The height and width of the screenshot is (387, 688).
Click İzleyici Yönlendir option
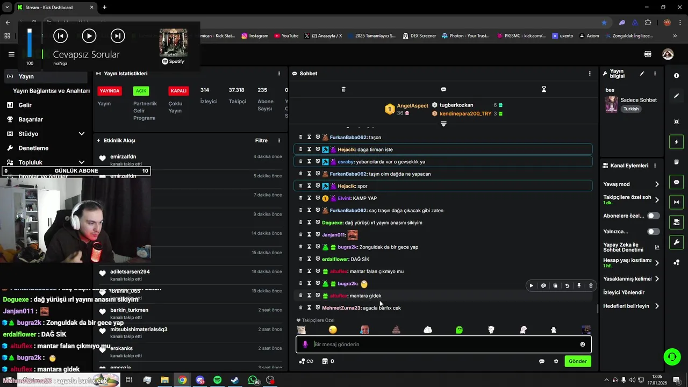tap(623, 292)
